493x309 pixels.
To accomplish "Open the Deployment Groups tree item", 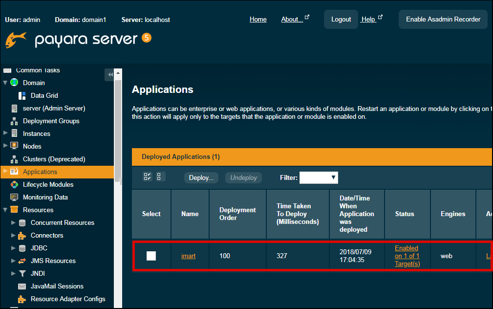I will tap(51, 121).
